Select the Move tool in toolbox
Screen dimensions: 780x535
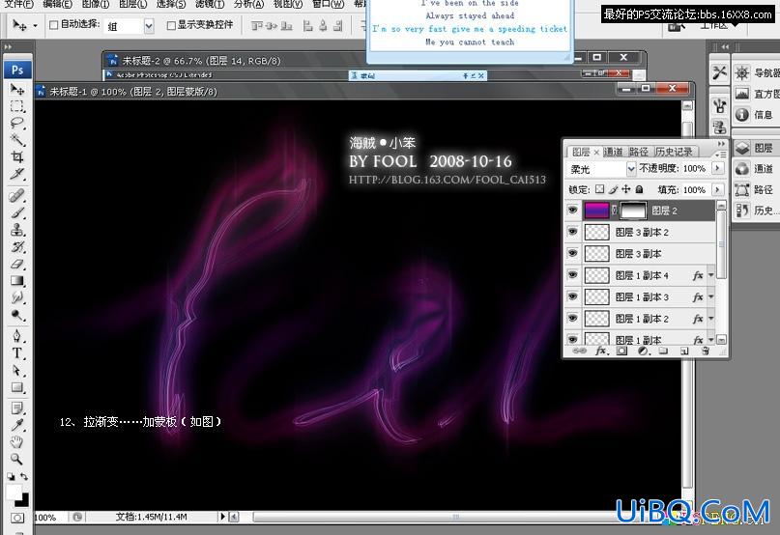(17, 89)
